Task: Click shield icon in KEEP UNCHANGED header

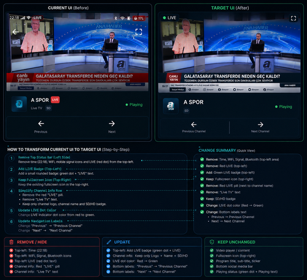Action: (212, 242)
